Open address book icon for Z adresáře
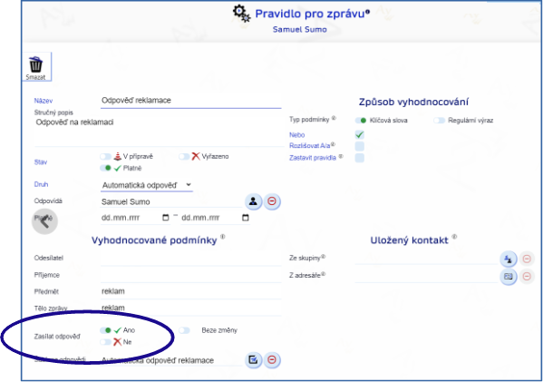Screen dimensions: 543x382 click(x=508, y=276)
